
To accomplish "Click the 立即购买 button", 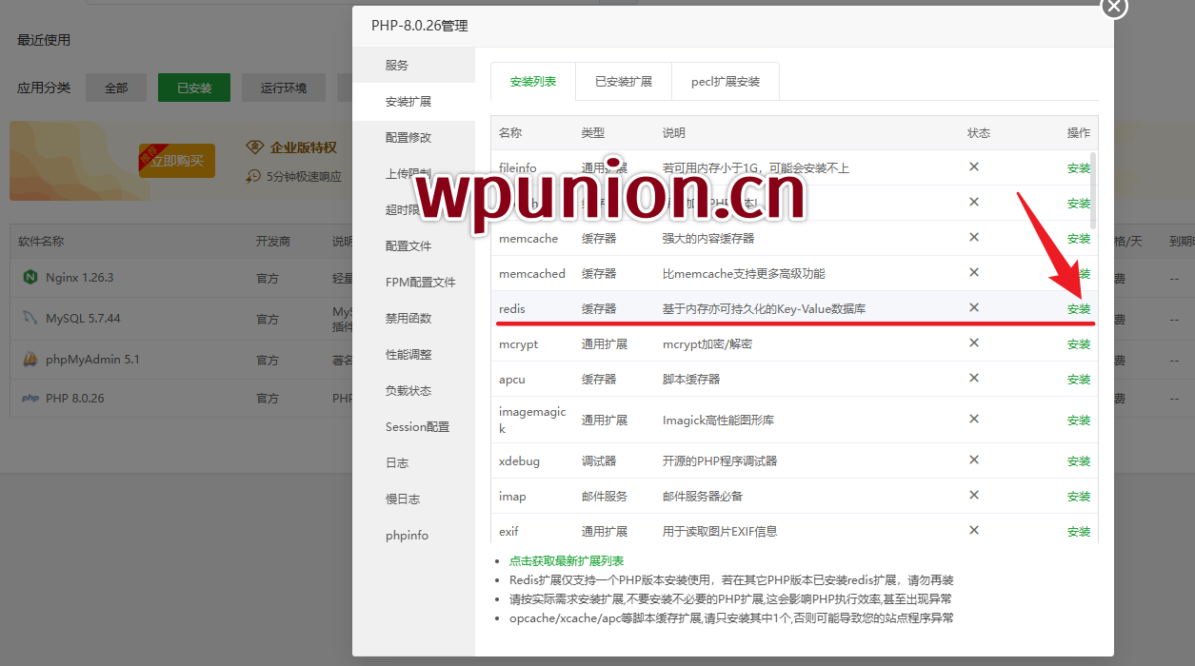I will click(x=177, y=161).
